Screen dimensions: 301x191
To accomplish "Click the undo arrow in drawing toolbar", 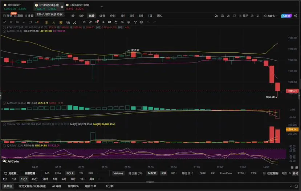I will pyautogui.click(x=148, y=22).
